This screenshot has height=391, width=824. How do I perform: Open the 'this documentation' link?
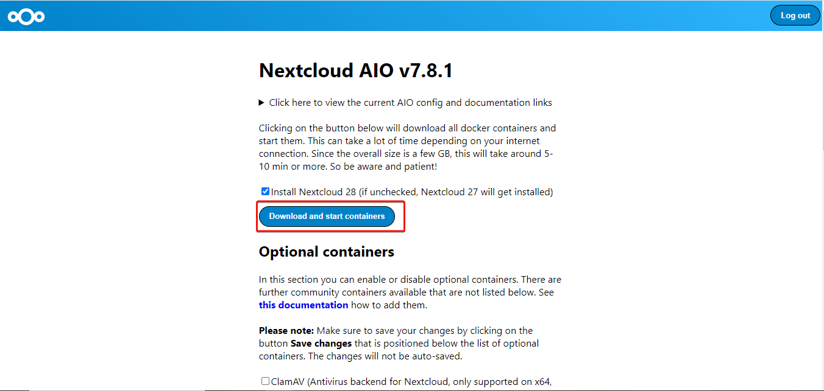pos(303,305)
